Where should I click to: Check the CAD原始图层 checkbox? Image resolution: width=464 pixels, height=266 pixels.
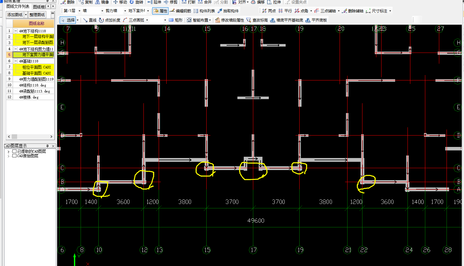click(14, 155)
